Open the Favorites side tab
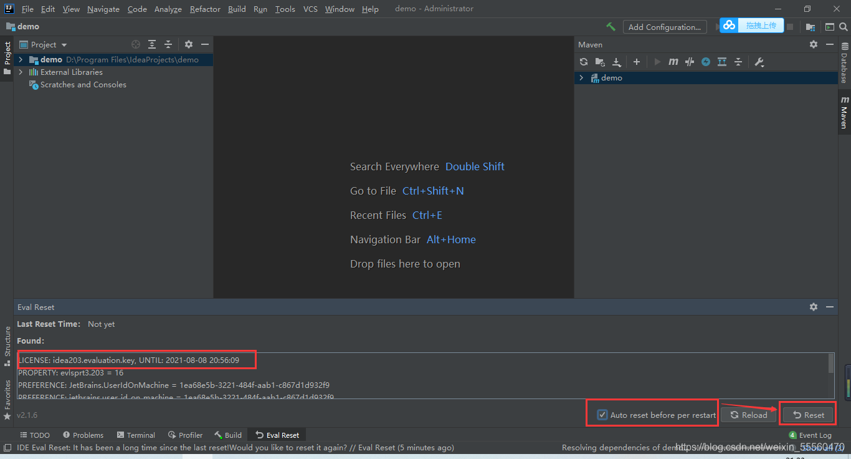The width and height of the screenshot is (851, 459). 7,399
